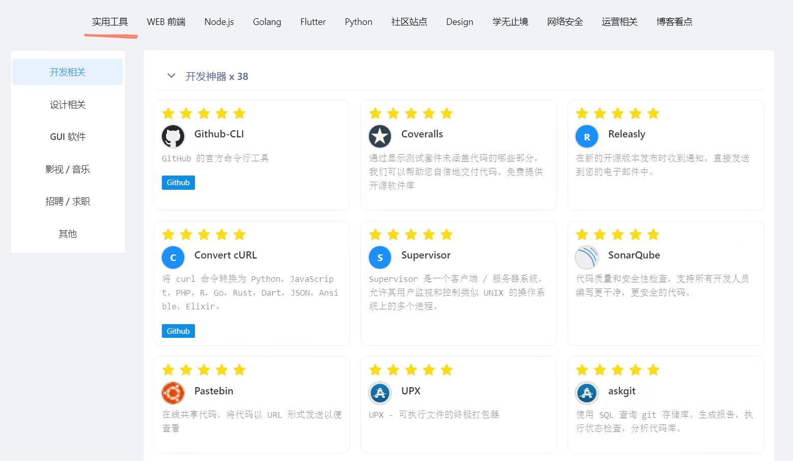Click the Coveralls star logo
The image size is (793, 461).
380,136
